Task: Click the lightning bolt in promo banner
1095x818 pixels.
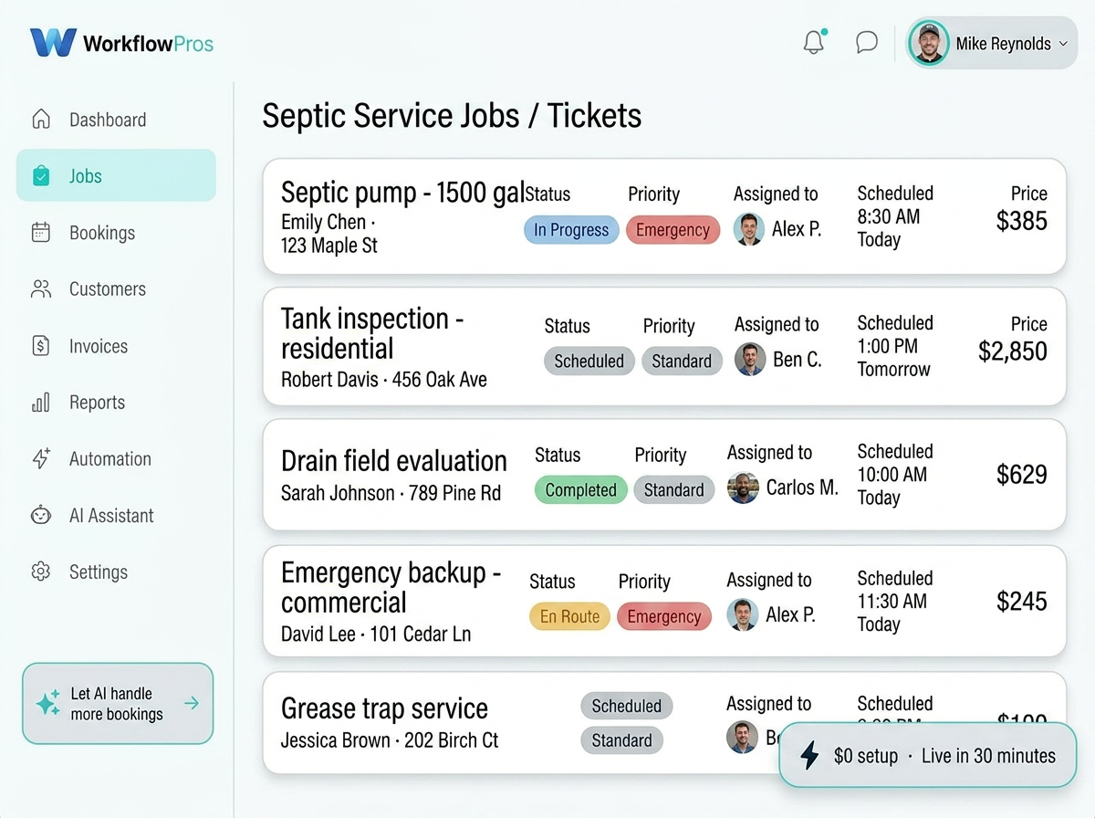Action: (x=809, y=756)
